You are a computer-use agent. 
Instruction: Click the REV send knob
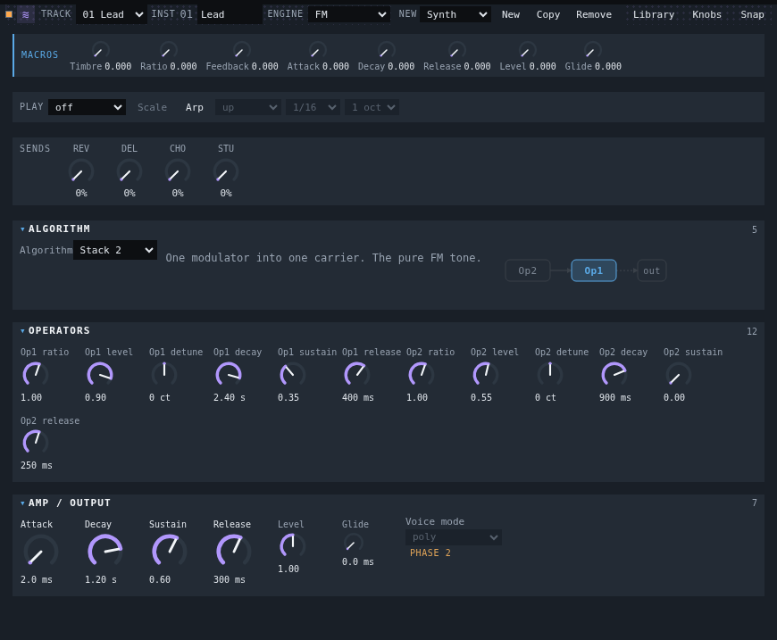coord(81,171)
